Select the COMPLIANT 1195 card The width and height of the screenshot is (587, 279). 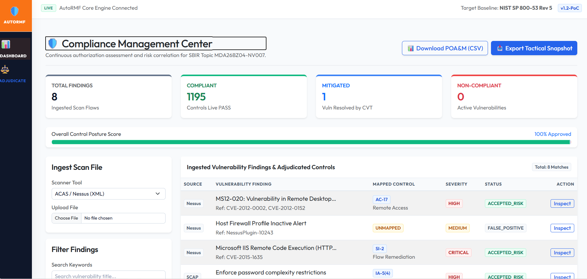tap(244, 96)
